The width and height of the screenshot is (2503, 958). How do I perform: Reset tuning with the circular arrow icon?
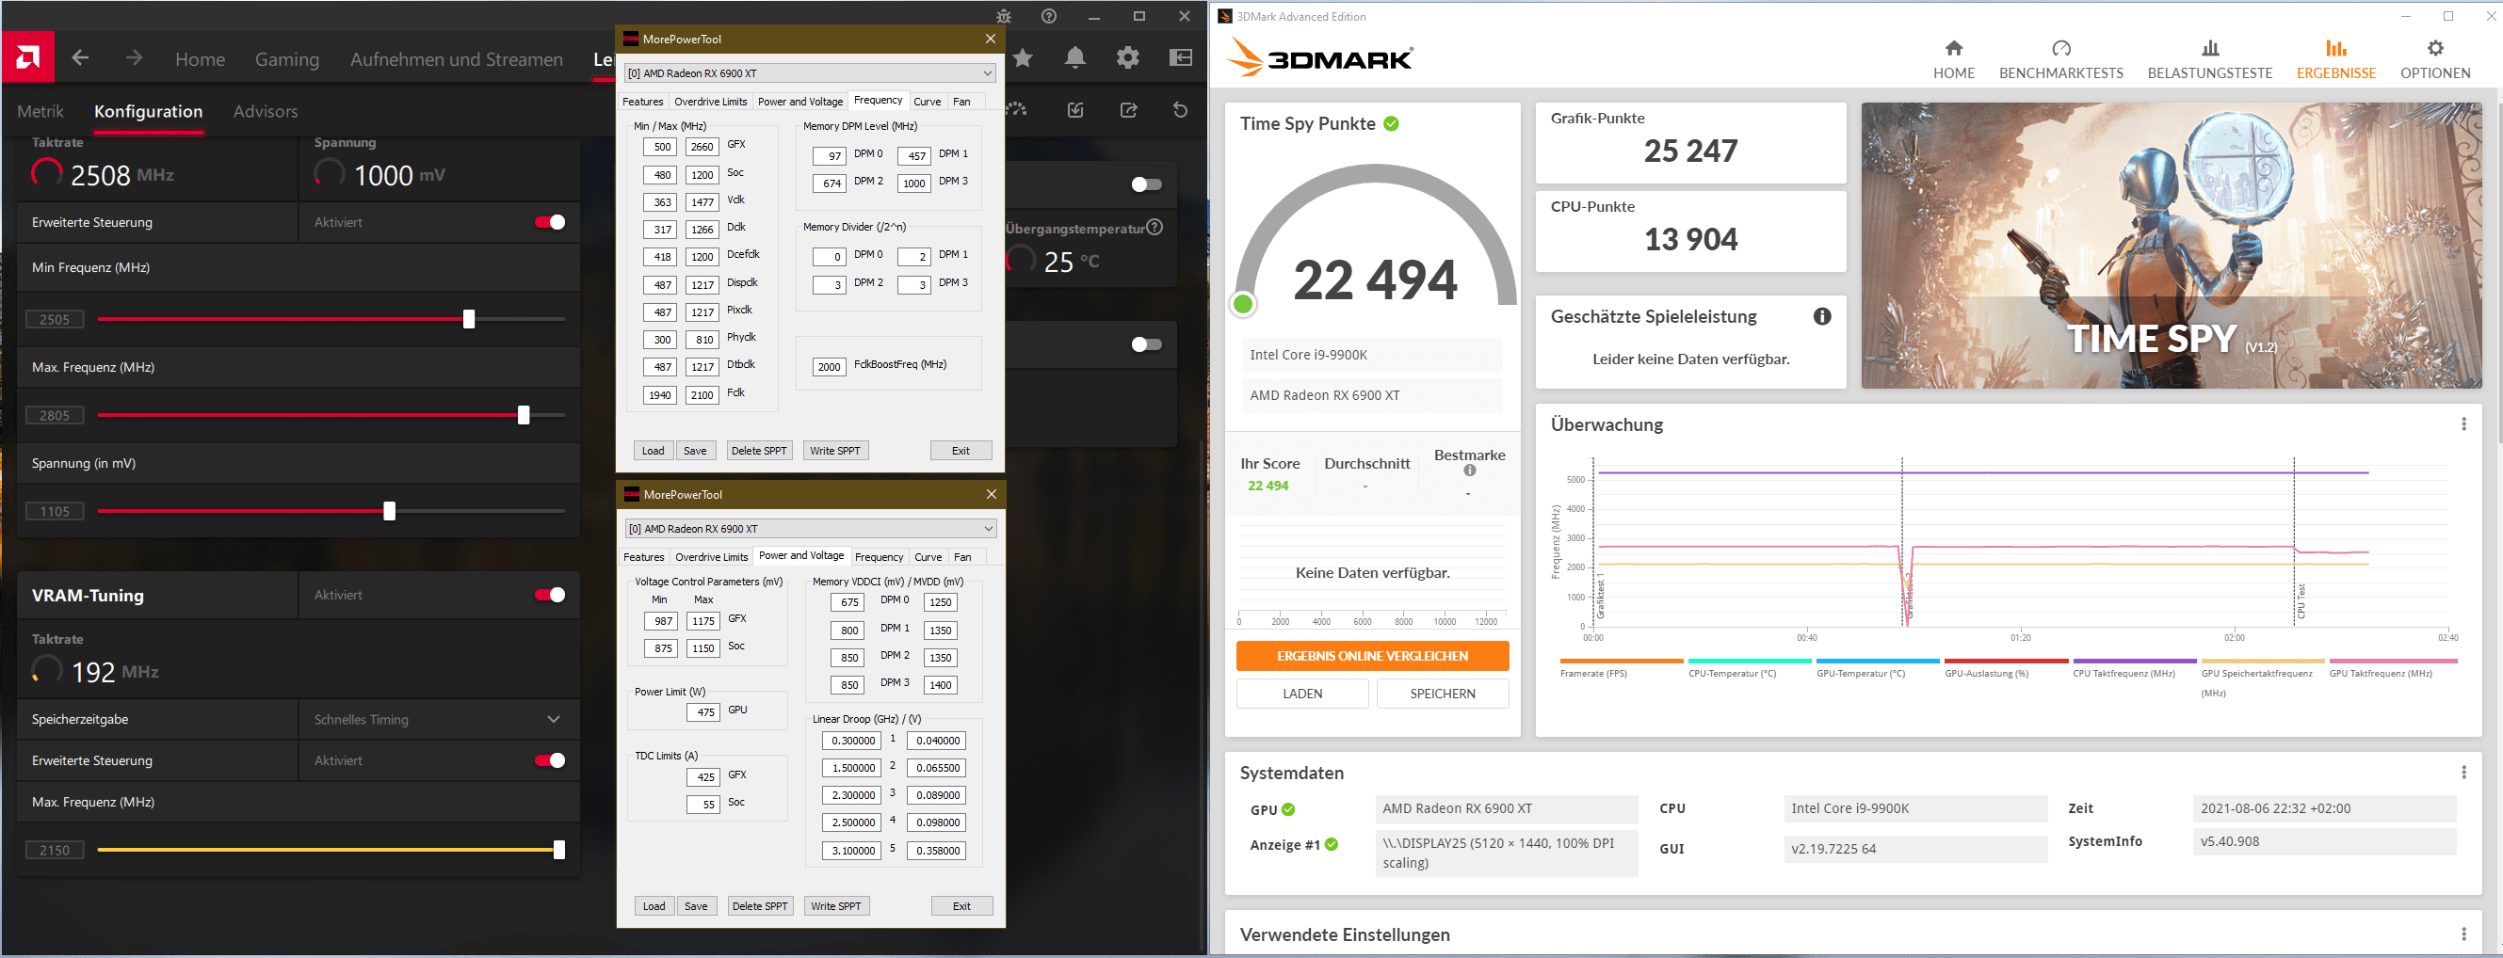click(1181, 110)
